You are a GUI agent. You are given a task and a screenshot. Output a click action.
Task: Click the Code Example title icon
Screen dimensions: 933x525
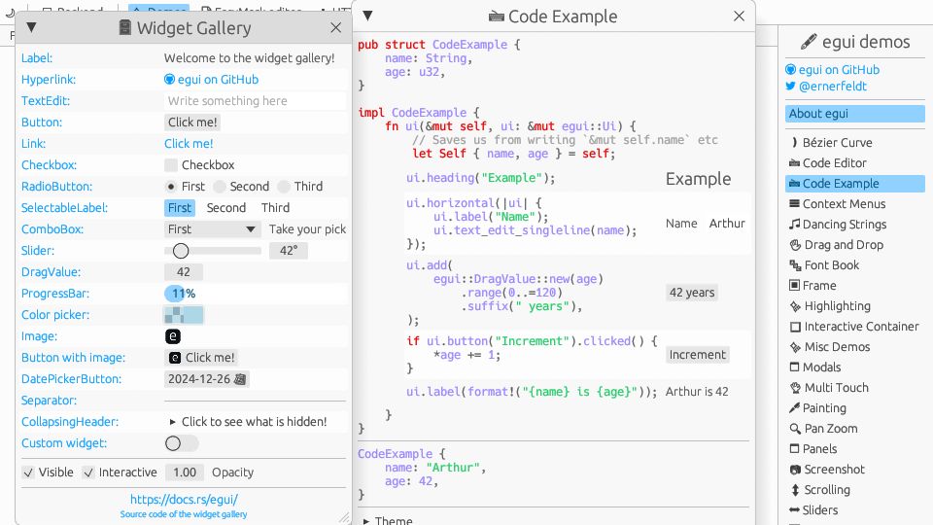click(496, 17)
